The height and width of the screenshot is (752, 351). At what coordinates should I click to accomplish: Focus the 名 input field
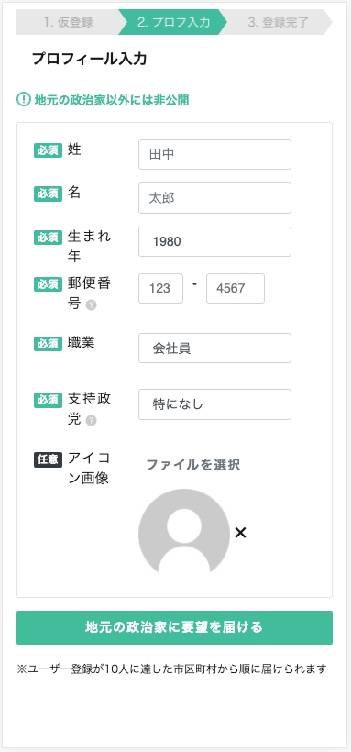coord(214,198)
